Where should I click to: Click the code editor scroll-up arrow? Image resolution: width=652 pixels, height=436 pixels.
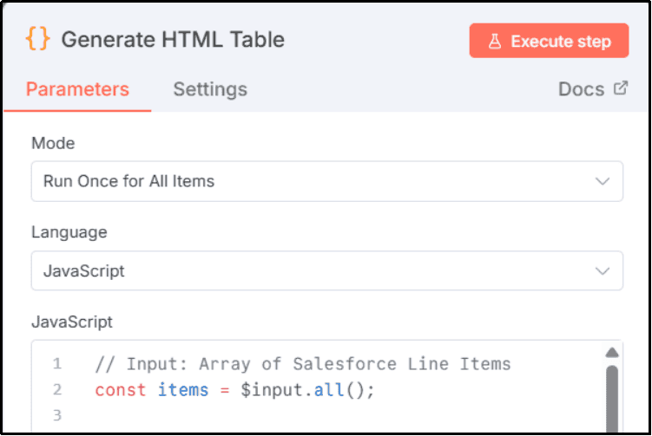coord(611,352)
